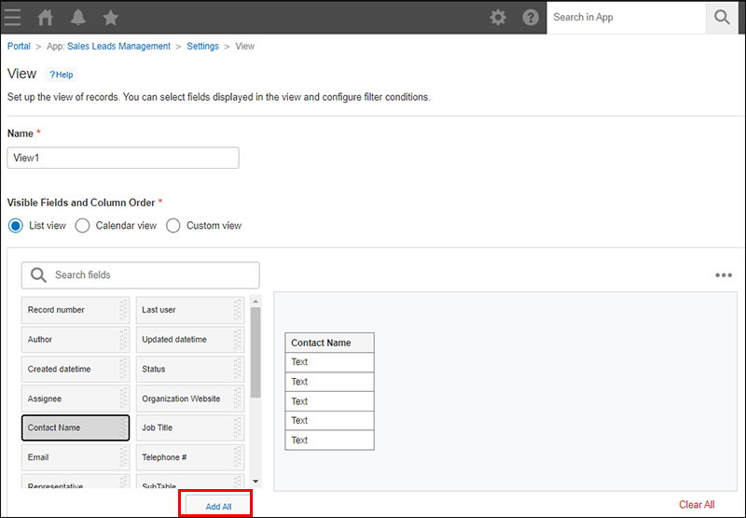The height and width of the screenshot is (518, 746).
Task: Click the view Name text field
Action: [x=123, y=158]
